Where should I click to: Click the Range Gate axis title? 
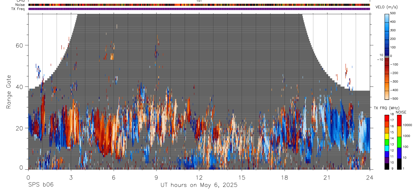9,92
